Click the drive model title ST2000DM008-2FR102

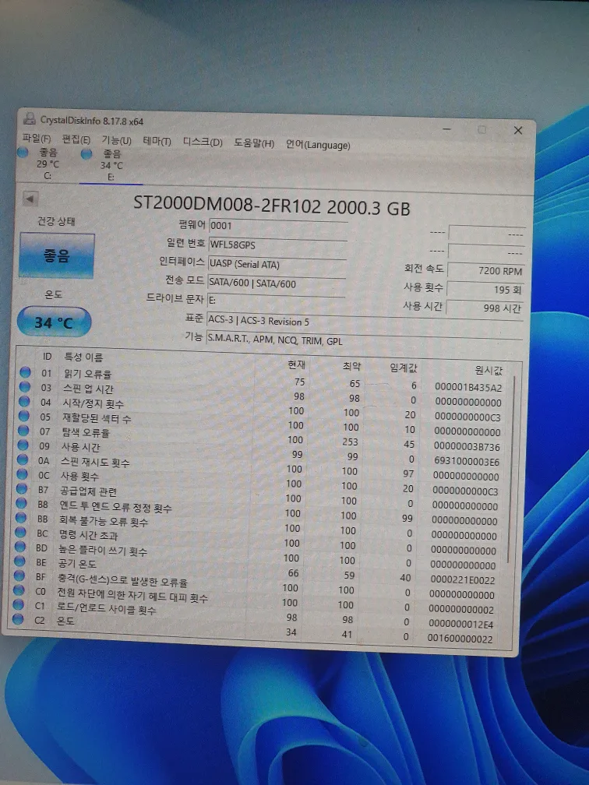[227, 205]
